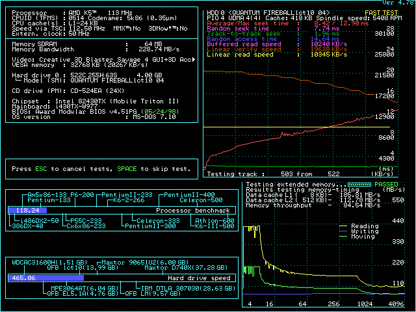Image resolution: width=416 pixels, height=312 pixels.
Task: Click the orange 'Linear verify speed' legend entry
Action: pos(244,49)
